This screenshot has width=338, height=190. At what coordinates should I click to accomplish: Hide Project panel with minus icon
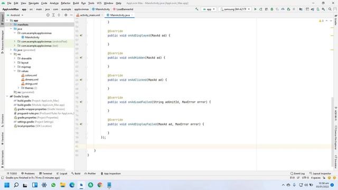tap(71, 15)
